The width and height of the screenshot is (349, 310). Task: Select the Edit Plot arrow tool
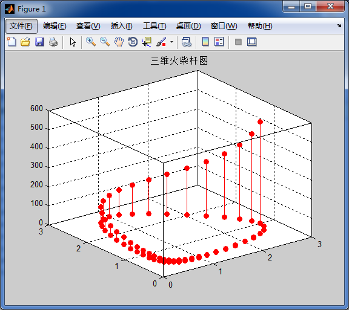coord(73,42)
